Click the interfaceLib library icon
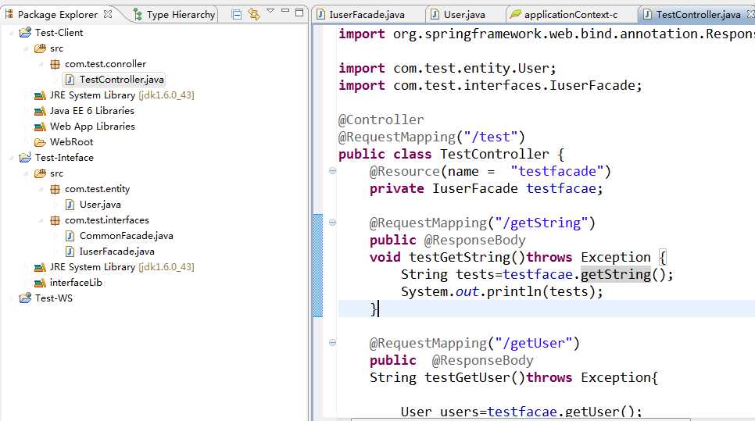This screenshot has height=421, width=755. tap(40, 283)
